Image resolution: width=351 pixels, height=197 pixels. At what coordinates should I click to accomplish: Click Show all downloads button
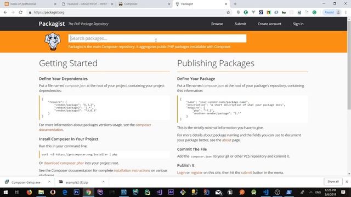(333, 182)
